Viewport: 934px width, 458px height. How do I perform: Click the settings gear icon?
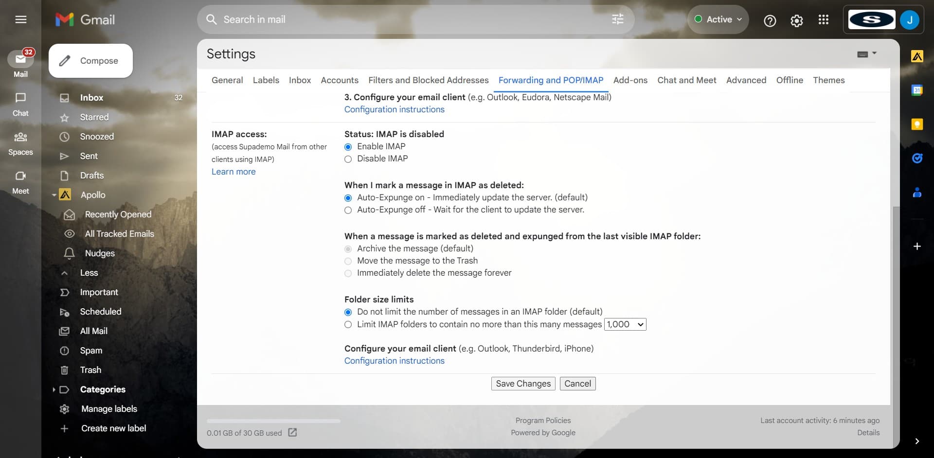click(796, 20)
